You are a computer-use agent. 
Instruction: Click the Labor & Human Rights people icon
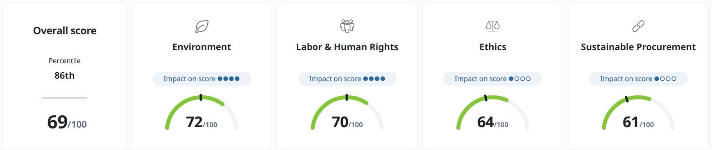347,26
